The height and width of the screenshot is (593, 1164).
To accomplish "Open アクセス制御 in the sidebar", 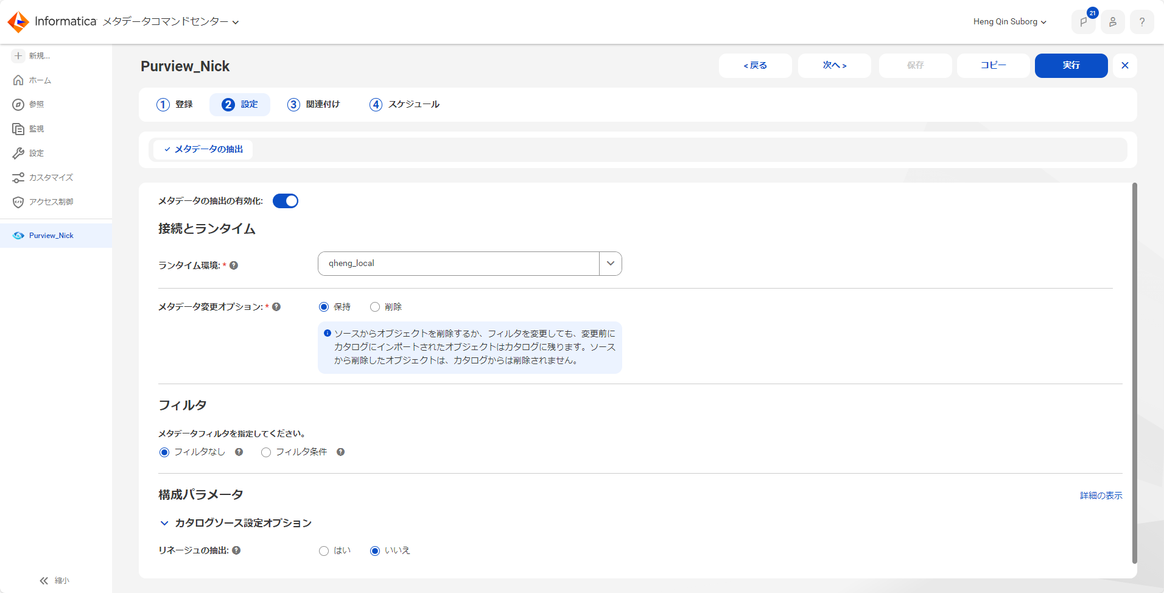I will point(51,202).
